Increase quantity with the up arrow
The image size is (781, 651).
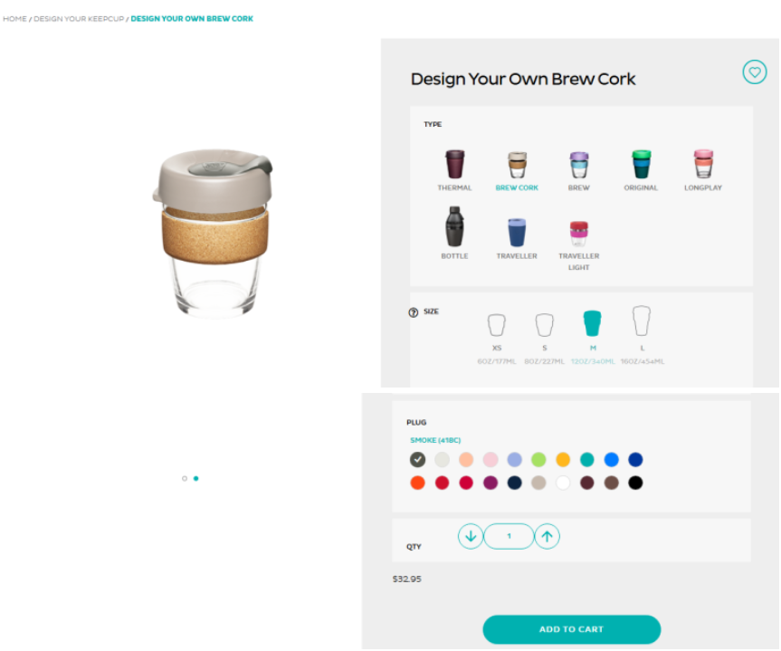pos(547,536)
